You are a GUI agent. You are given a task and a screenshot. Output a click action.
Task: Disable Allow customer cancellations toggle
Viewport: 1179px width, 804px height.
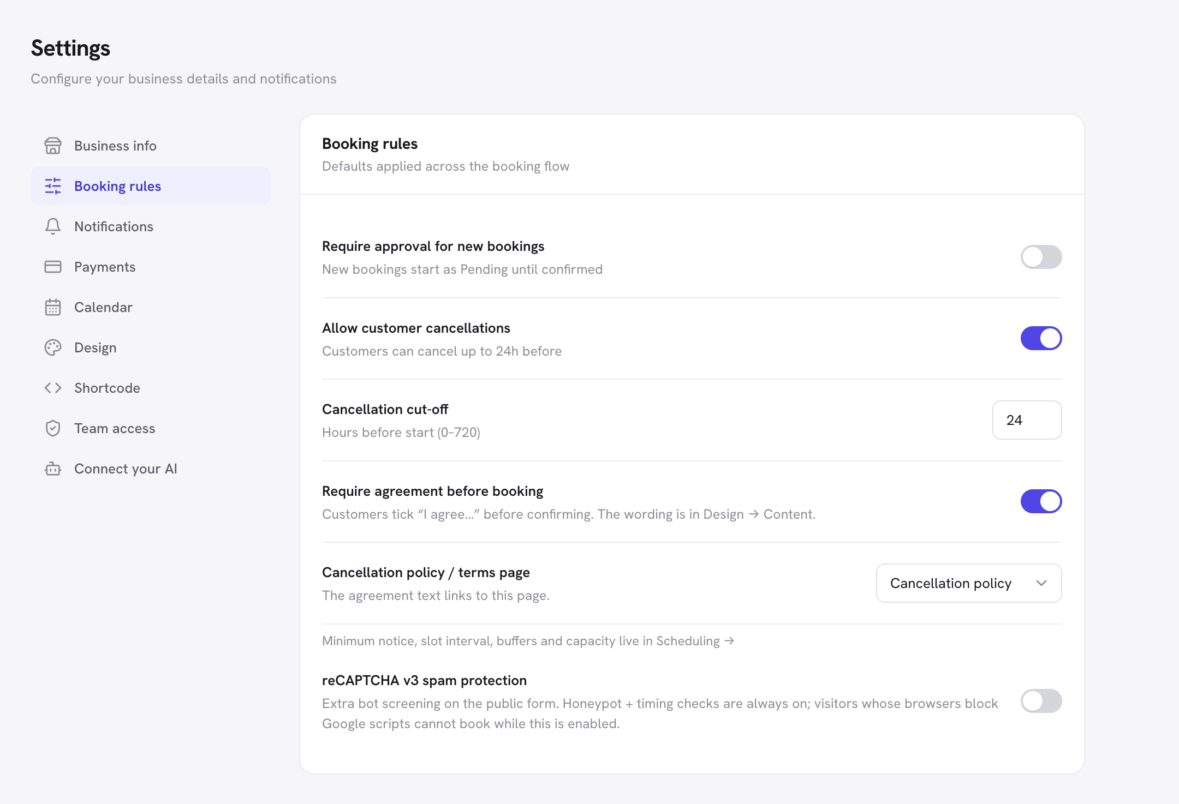coord(1041,338)
